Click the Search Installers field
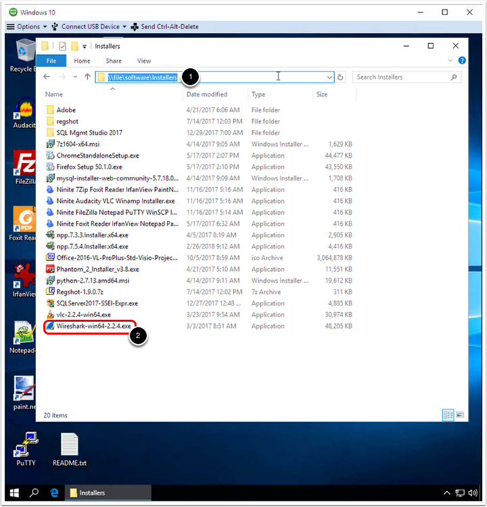This screenshot has width=487, height=507. (407, 77)
